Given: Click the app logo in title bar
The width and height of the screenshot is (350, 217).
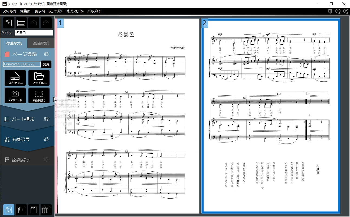Looking at the screenshot, I should (x=4, y=4).
